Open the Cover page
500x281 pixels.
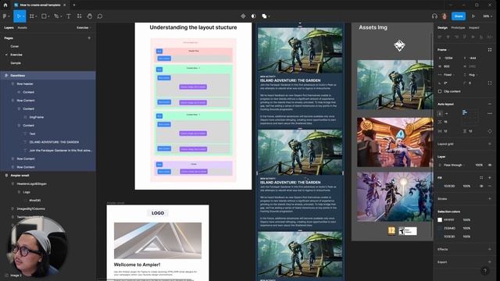pos(15,47)
